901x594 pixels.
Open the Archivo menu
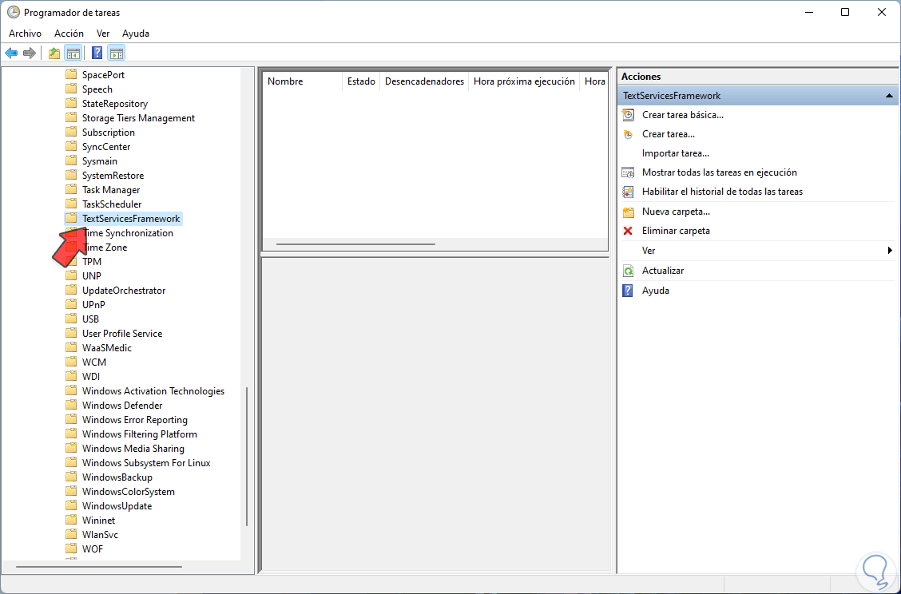point(25,34)
